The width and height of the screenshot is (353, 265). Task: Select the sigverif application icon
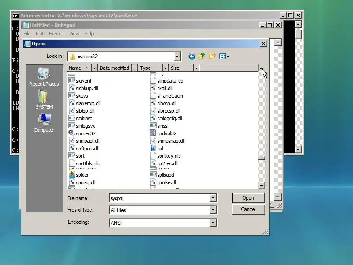72,81
